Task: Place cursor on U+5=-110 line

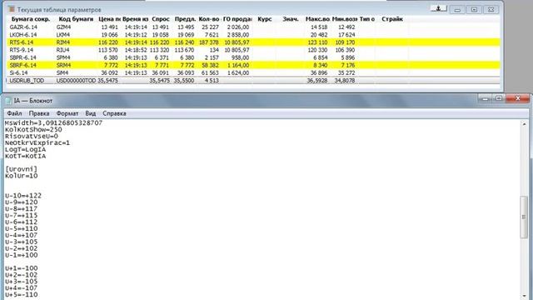Action: coord(21,294)
